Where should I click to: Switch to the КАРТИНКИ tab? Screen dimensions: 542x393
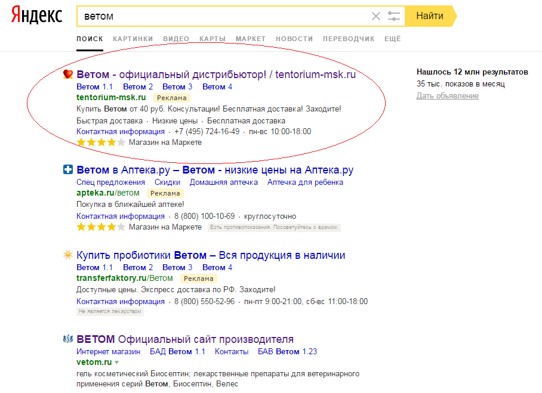pyautogui.click(x=133, y=39)
